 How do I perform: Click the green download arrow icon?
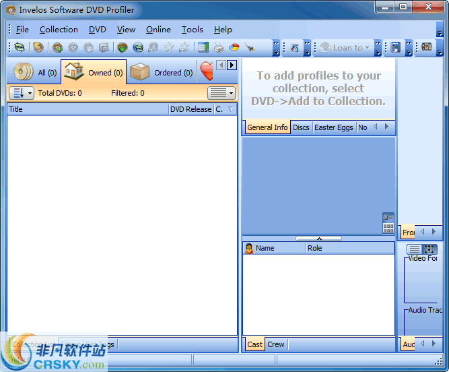click(x=123, y=47)
